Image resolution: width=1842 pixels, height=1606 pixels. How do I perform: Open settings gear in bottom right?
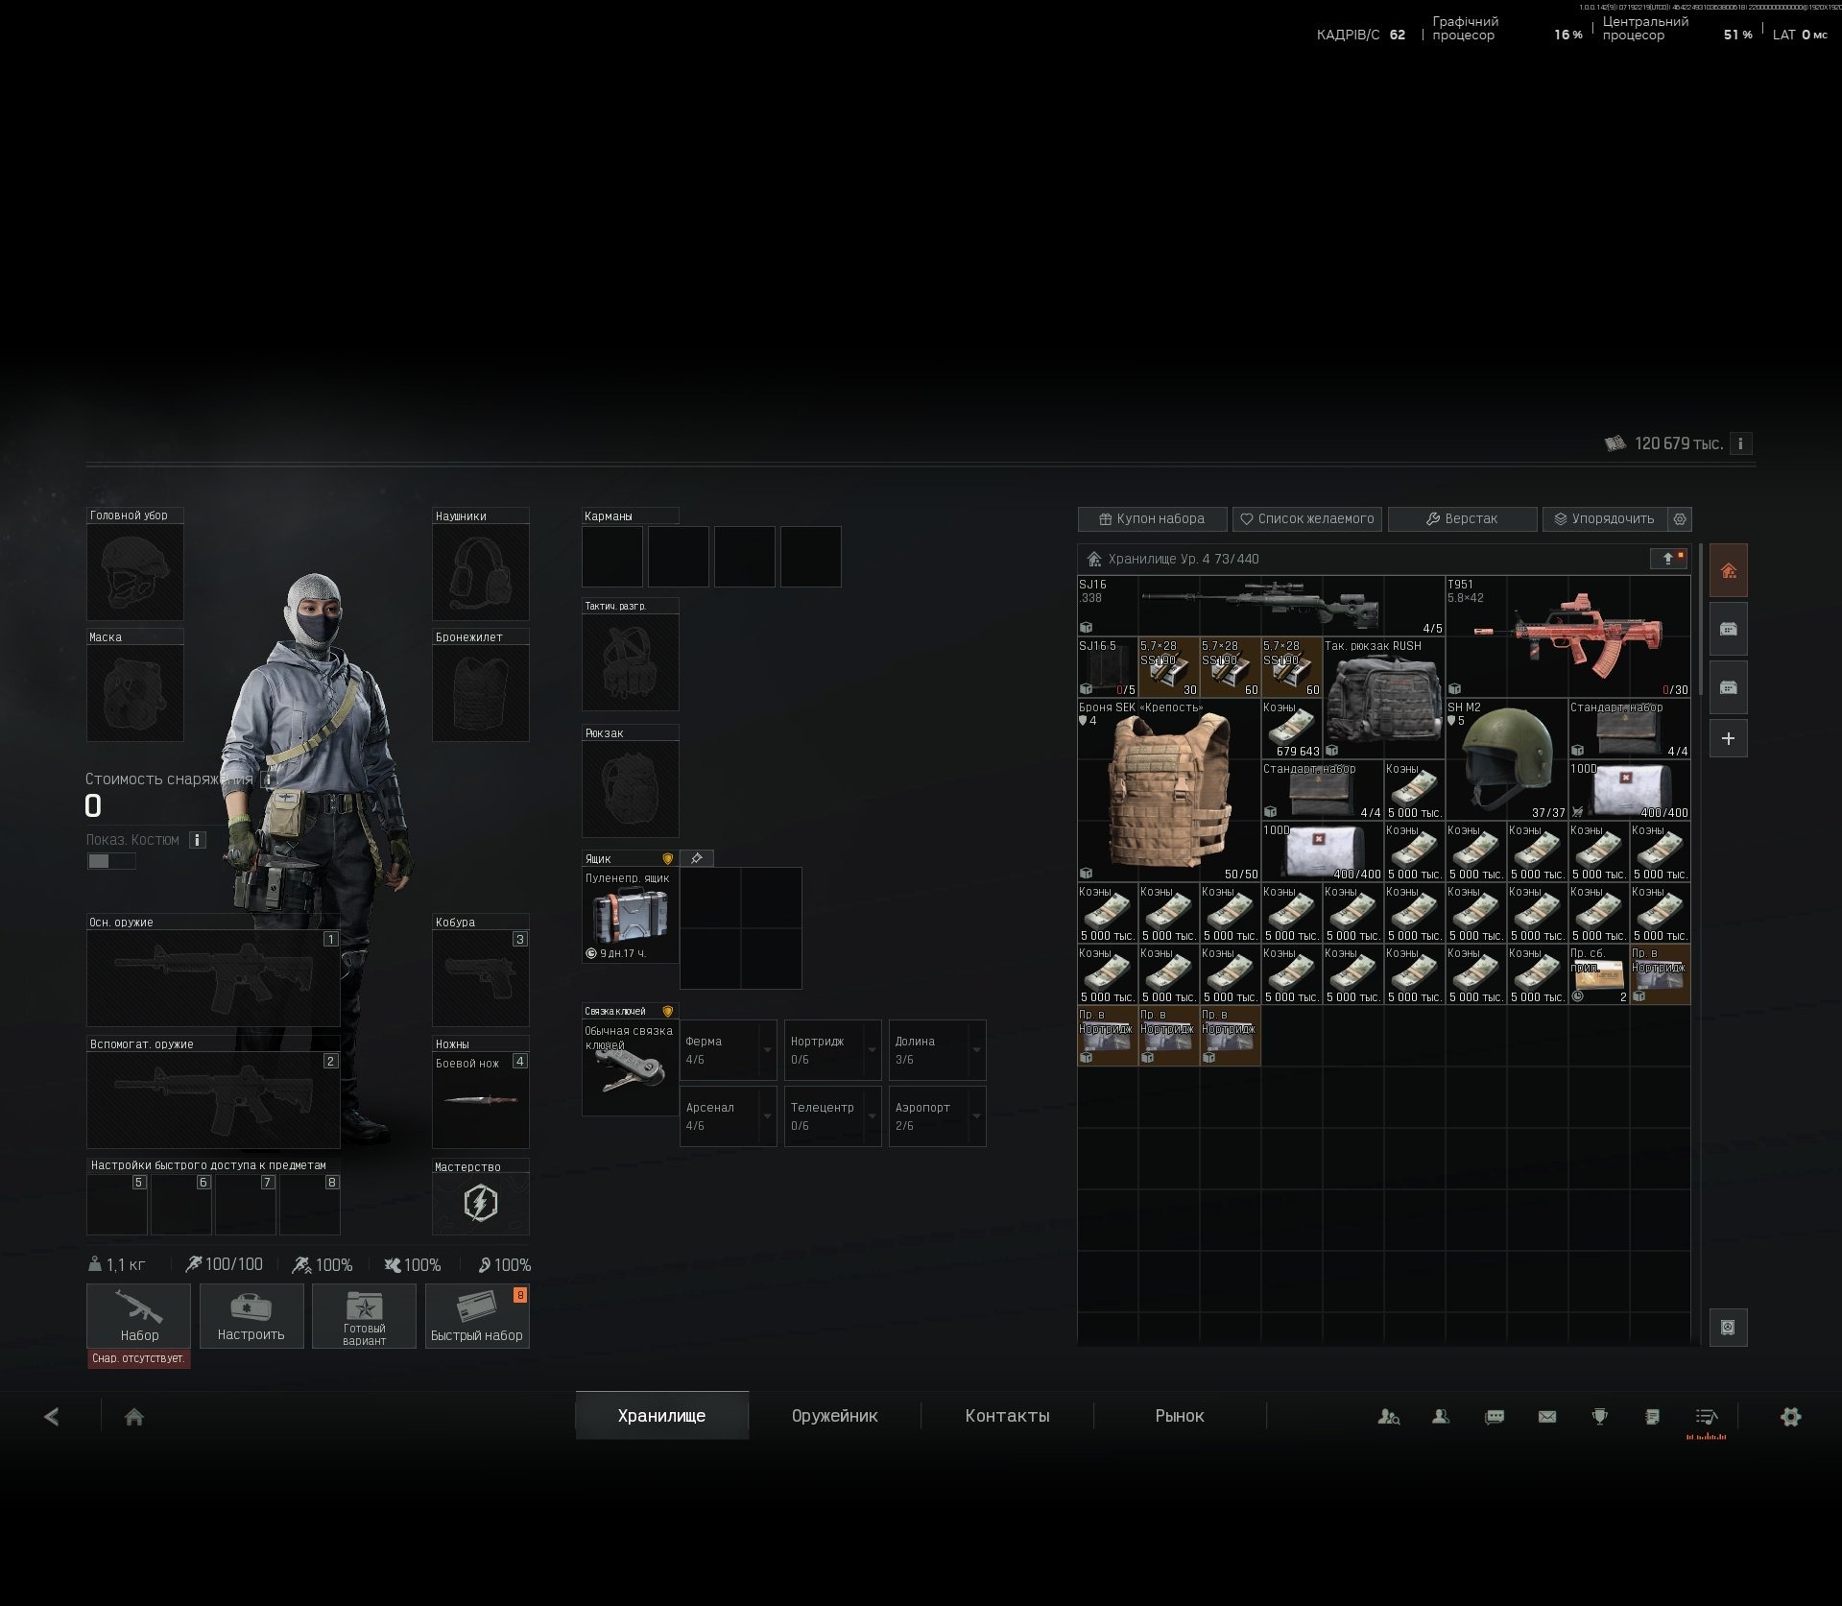[1790, 1417]
